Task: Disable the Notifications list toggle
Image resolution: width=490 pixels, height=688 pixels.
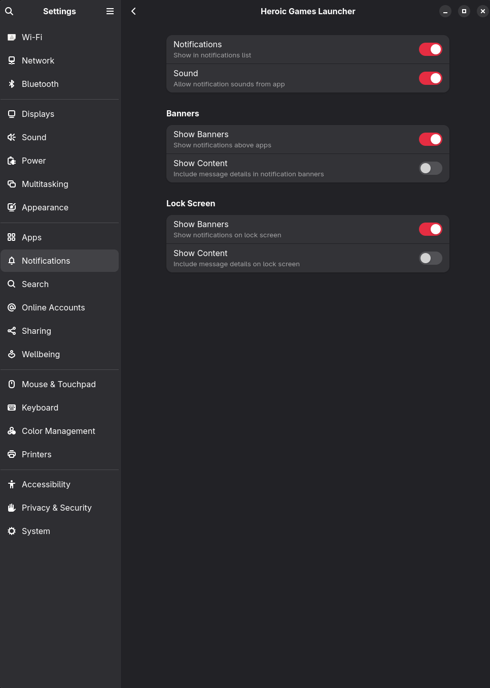Action: (430, 49)
